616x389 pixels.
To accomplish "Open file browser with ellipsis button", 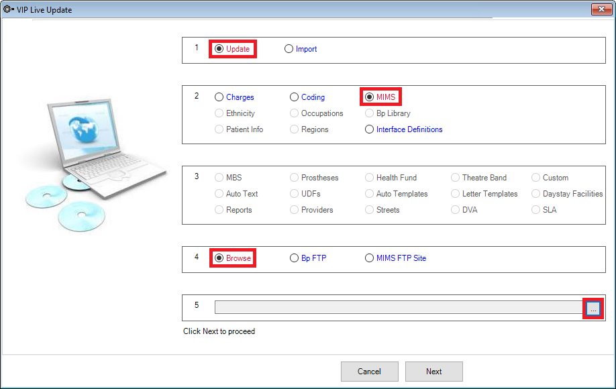I will click(x=593, y=309).
